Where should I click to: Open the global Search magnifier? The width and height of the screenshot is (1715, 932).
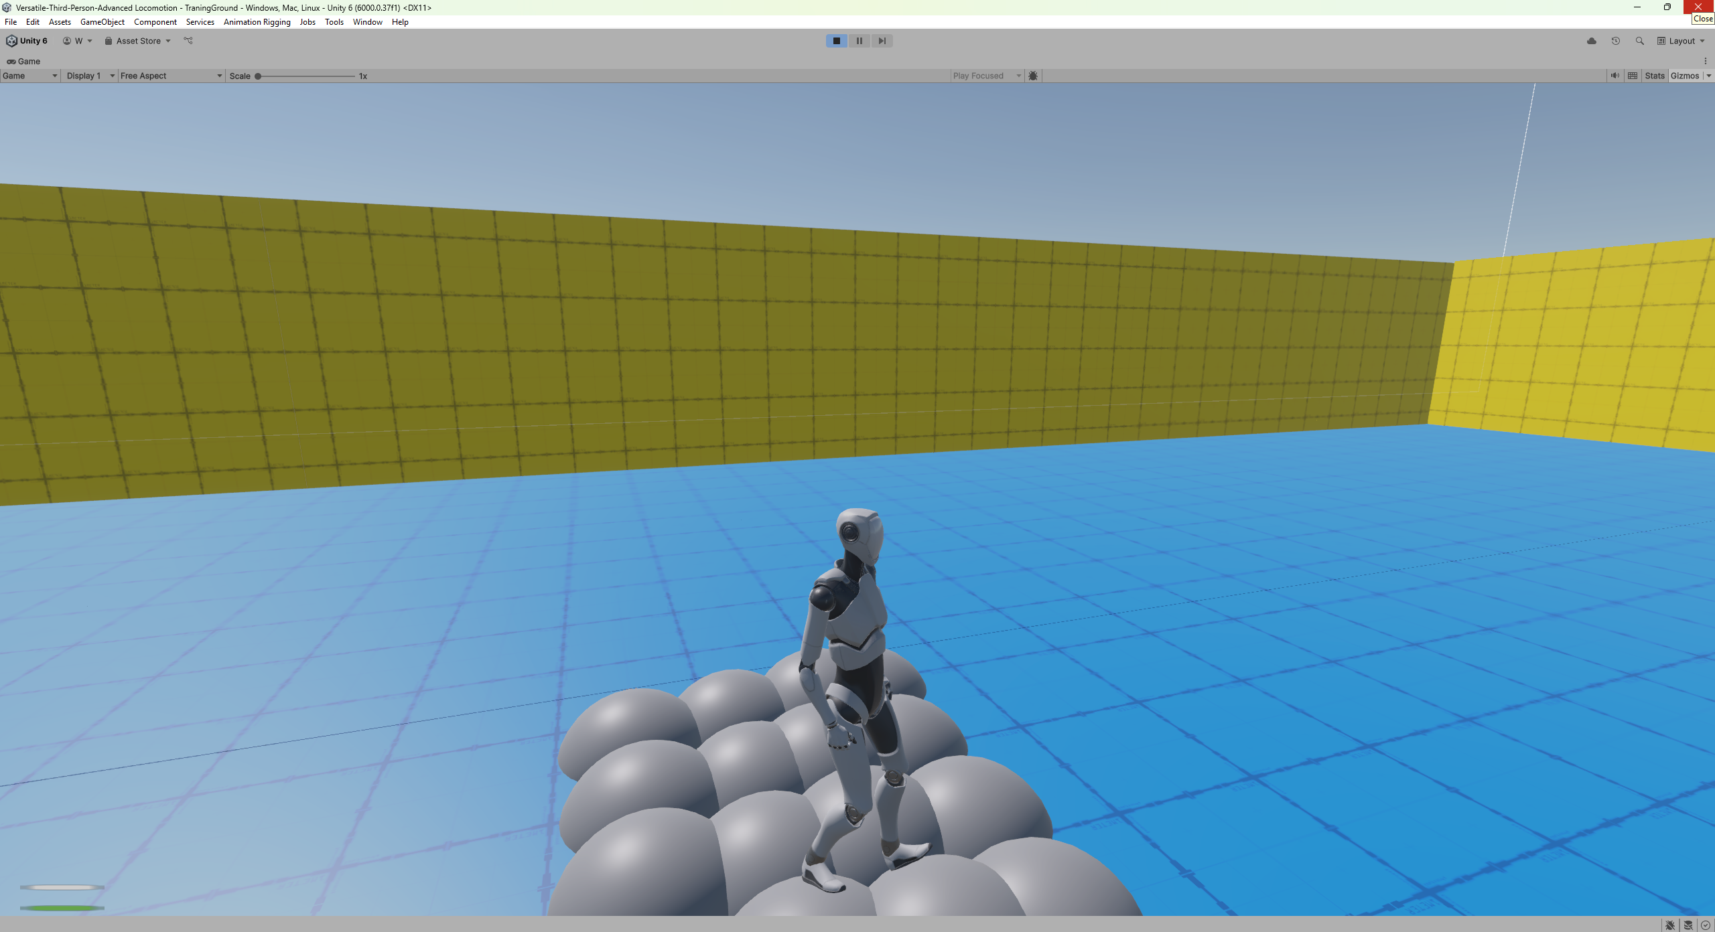pos(1640,41)
